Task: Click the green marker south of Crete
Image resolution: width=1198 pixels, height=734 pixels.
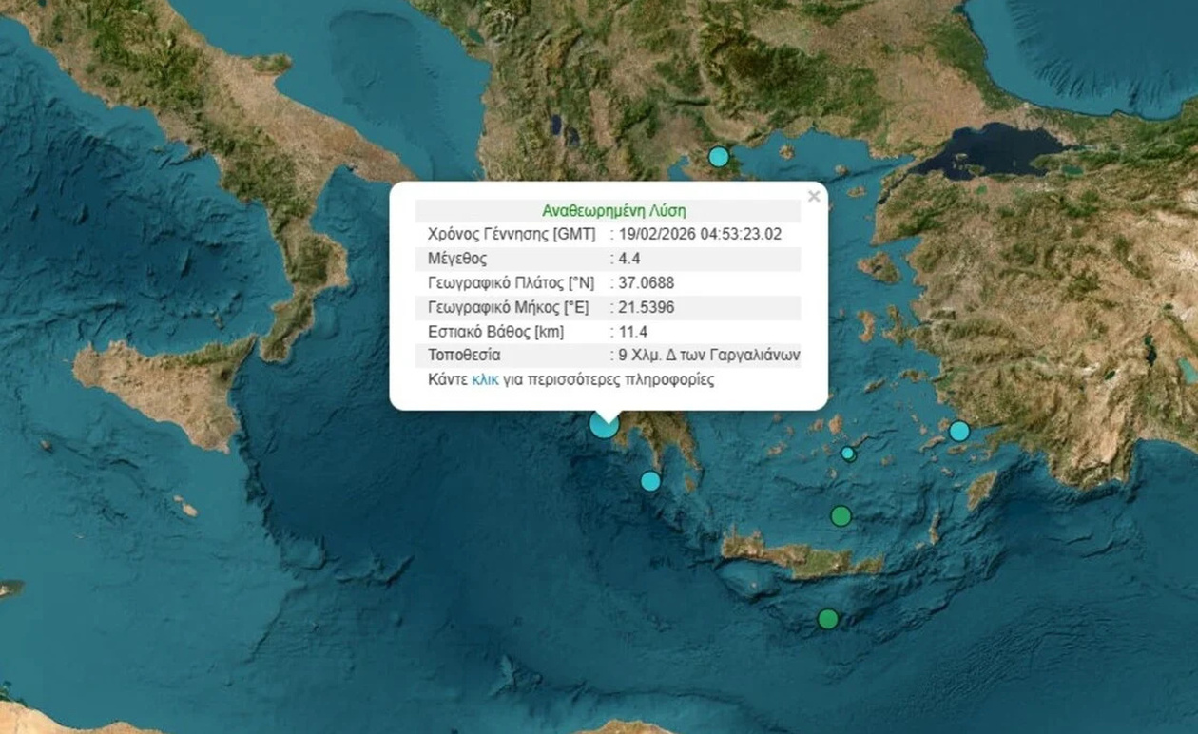Action: click(x=828, y=619)
